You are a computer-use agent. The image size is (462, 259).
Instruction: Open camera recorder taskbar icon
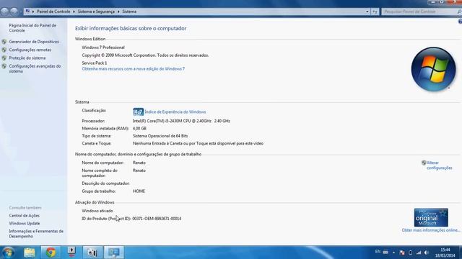pos(92,253)
